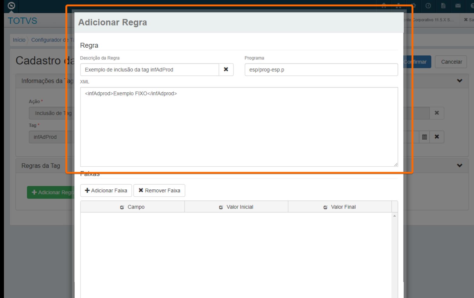
Task: Click the Valor Final column header
Action: point(340,207)
